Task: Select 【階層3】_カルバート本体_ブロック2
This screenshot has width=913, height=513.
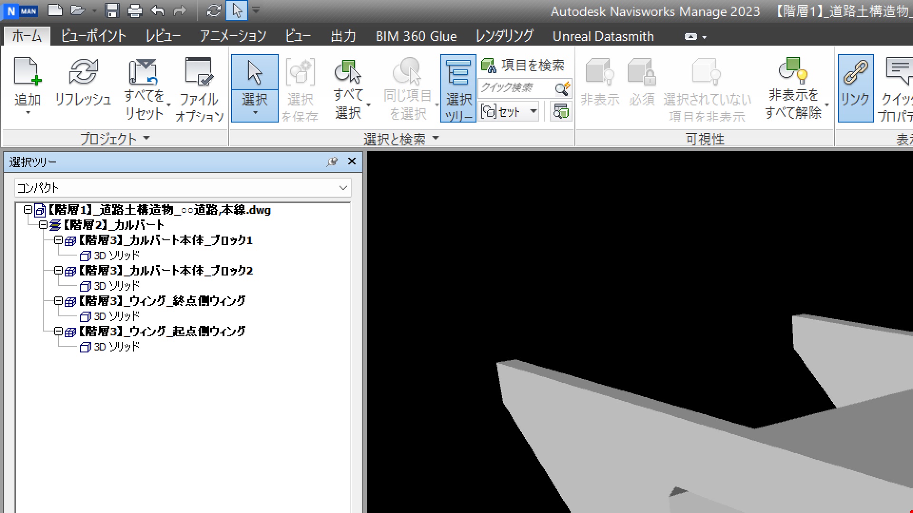Action: 165,271
